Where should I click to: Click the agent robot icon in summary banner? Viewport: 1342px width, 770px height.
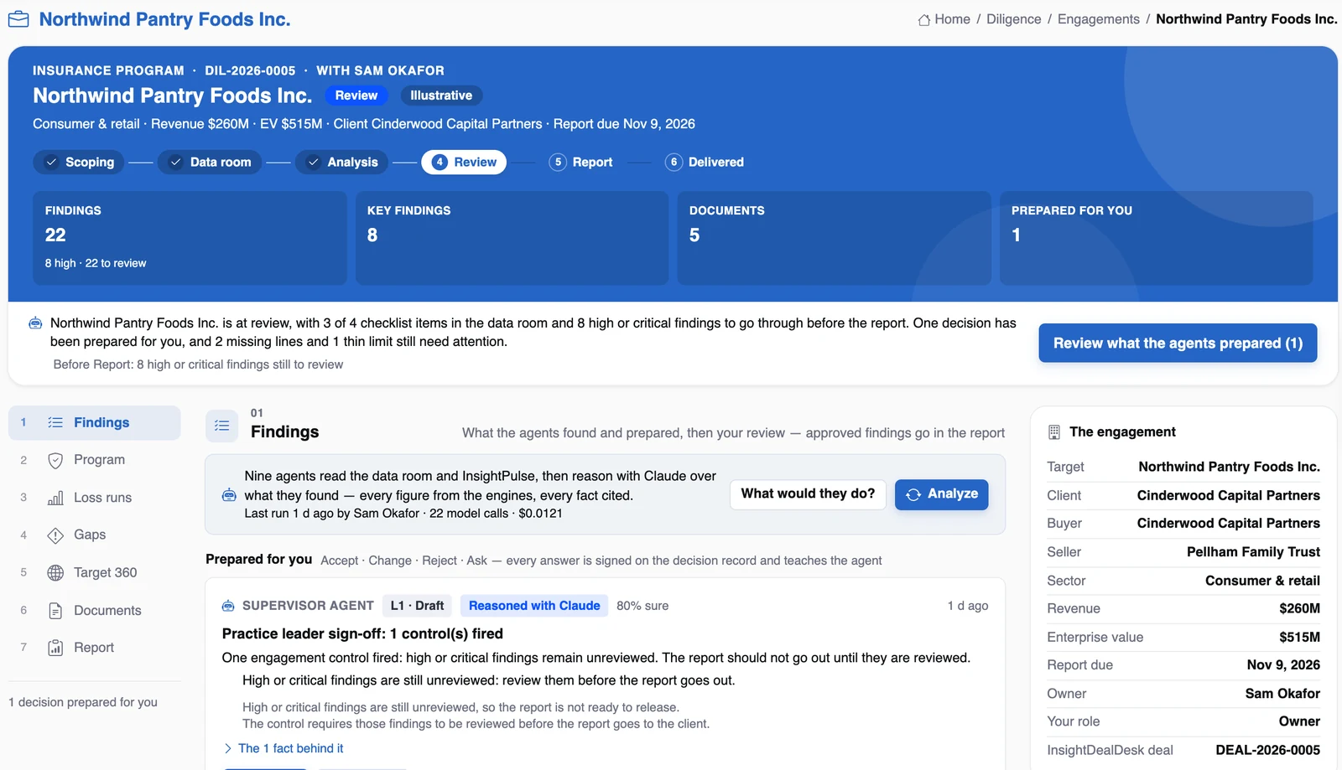[35, 323]
